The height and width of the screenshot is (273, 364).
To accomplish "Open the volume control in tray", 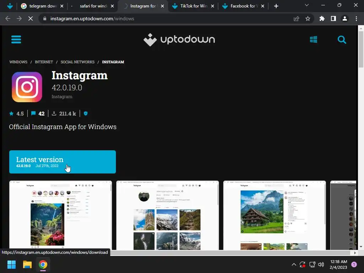I will click(x=321, y=264).
